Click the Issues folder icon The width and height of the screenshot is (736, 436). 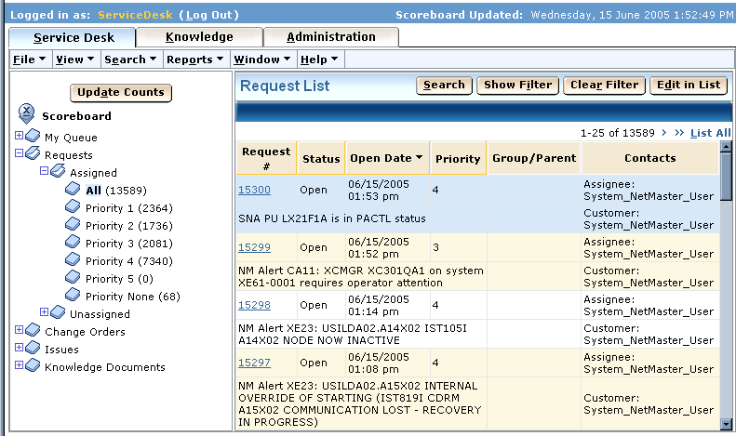pos(33,350)
